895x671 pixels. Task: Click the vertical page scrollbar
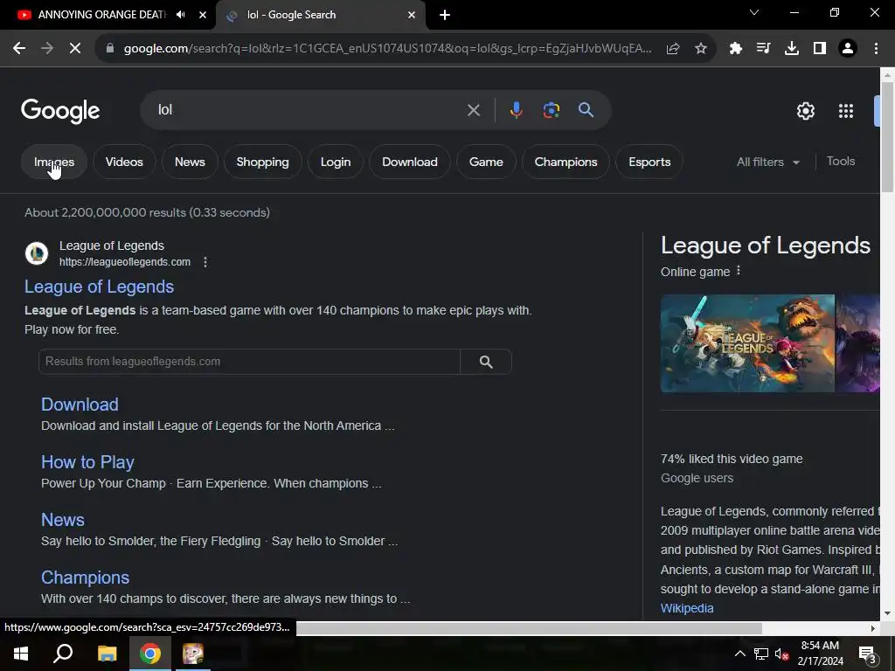[888, 137]
